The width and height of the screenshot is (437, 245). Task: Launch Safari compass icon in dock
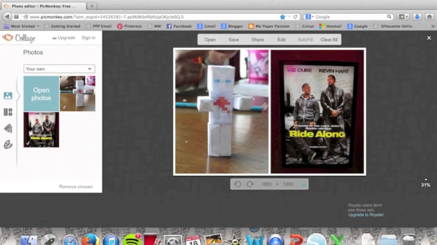click(x=70, y=240)
